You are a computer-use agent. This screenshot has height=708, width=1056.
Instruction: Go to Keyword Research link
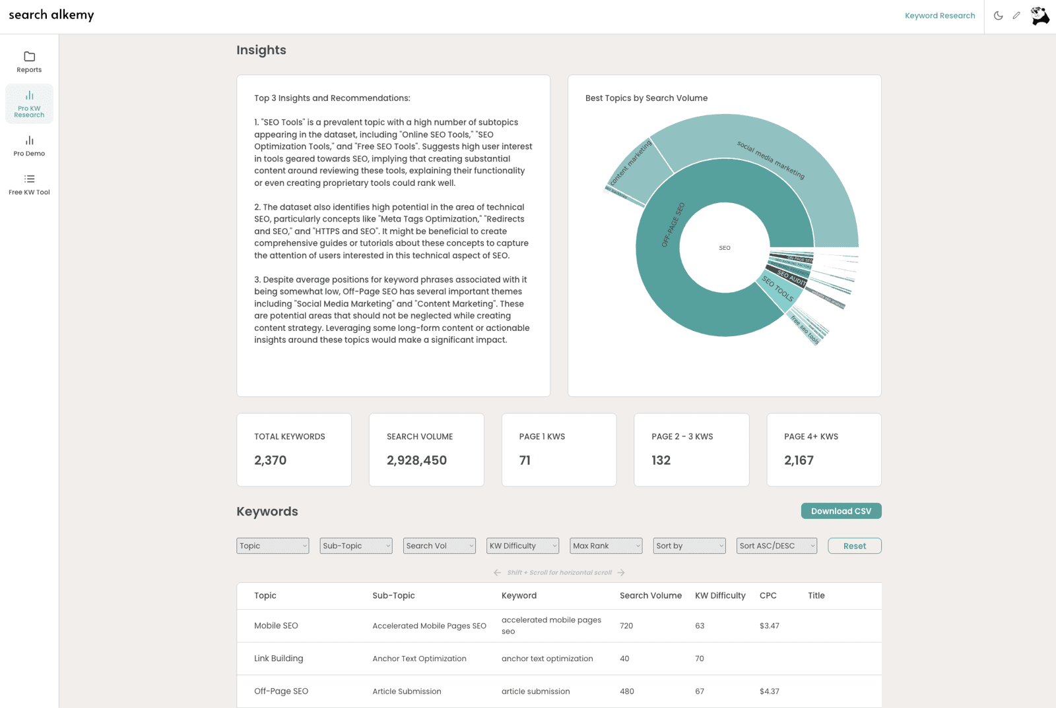point(939,16)
